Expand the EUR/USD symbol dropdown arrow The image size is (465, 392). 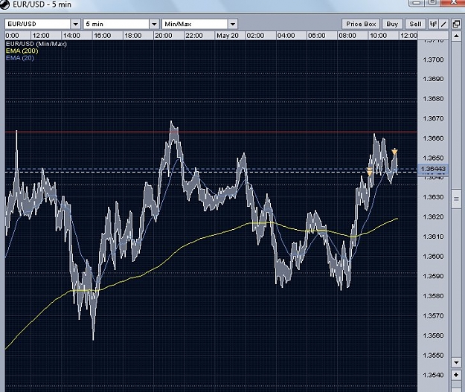pyautogui.click(x=76, y=24)
